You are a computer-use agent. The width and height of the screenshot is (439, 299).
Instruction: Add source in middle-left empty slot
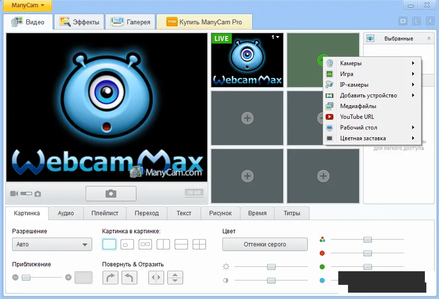(247, 118)
